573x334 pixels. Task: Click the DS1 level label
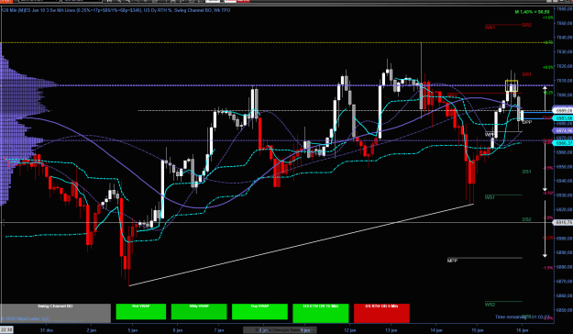526,172
